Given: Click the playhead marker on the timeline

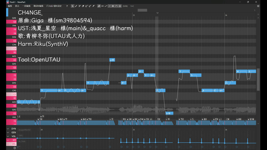Looking at the screenshot, I should tap(157, 13).
